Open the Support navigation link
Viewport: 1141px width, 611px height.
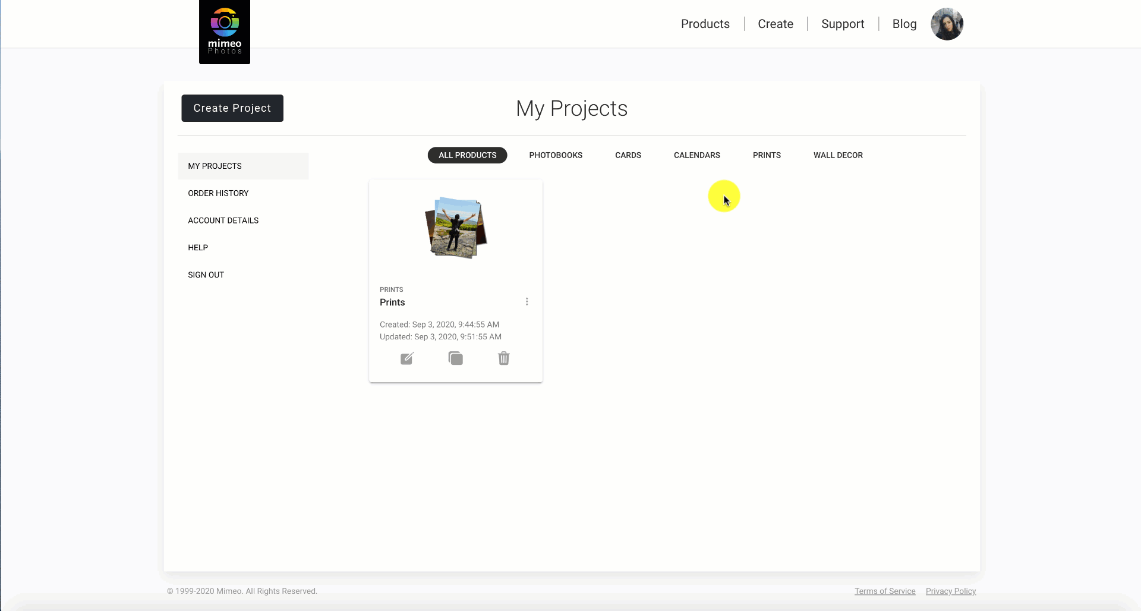click(843, 24)
